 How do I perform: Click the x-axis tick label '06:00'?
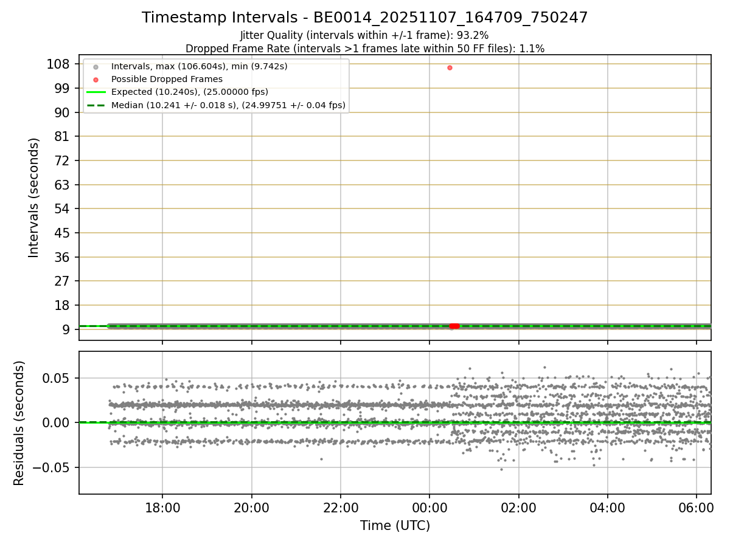(697, 508)
